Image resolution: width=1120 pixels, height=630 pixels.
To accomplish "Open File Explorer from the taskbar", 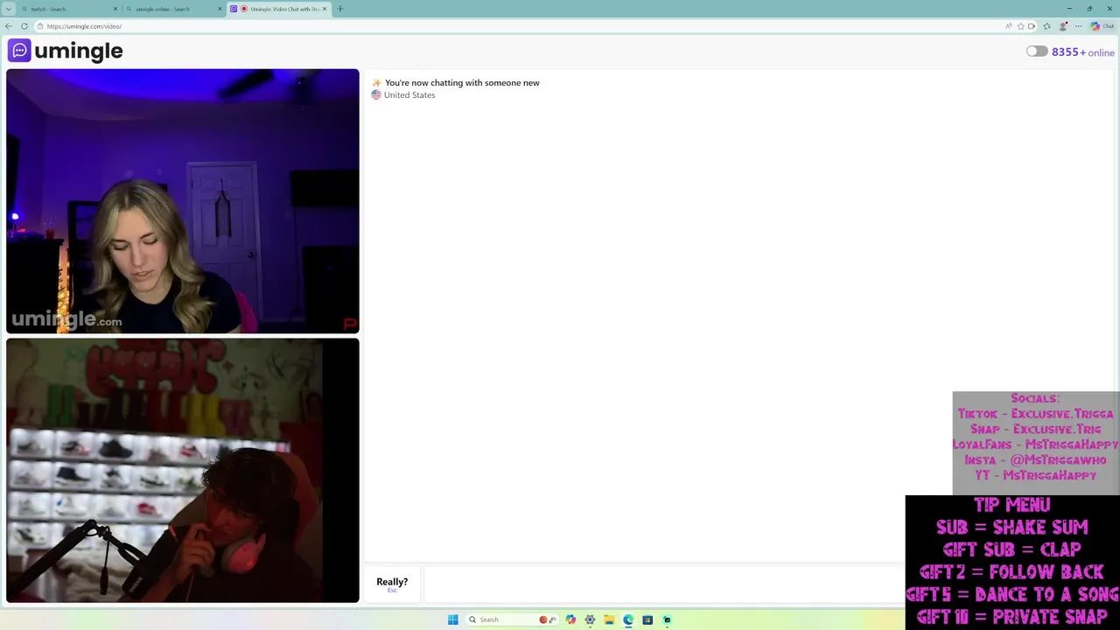I will point(609,619).
